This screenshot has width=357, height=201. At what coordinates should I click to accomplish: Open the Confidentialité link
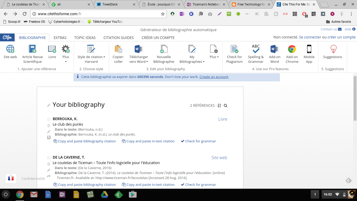(x=33, y=178)
